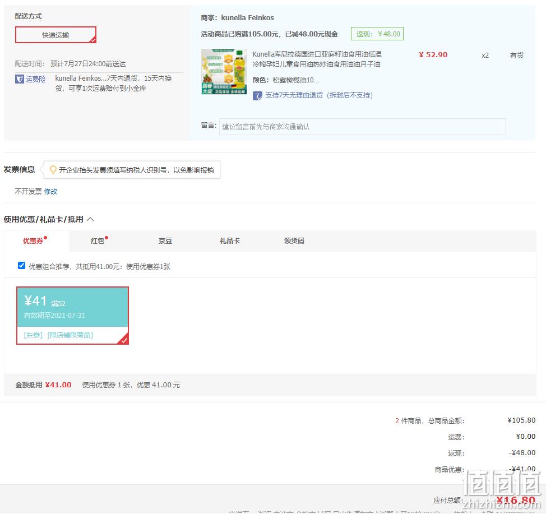Click the 总商品金额 ¥105.80 value
The image size is (546, 514).
521,420
